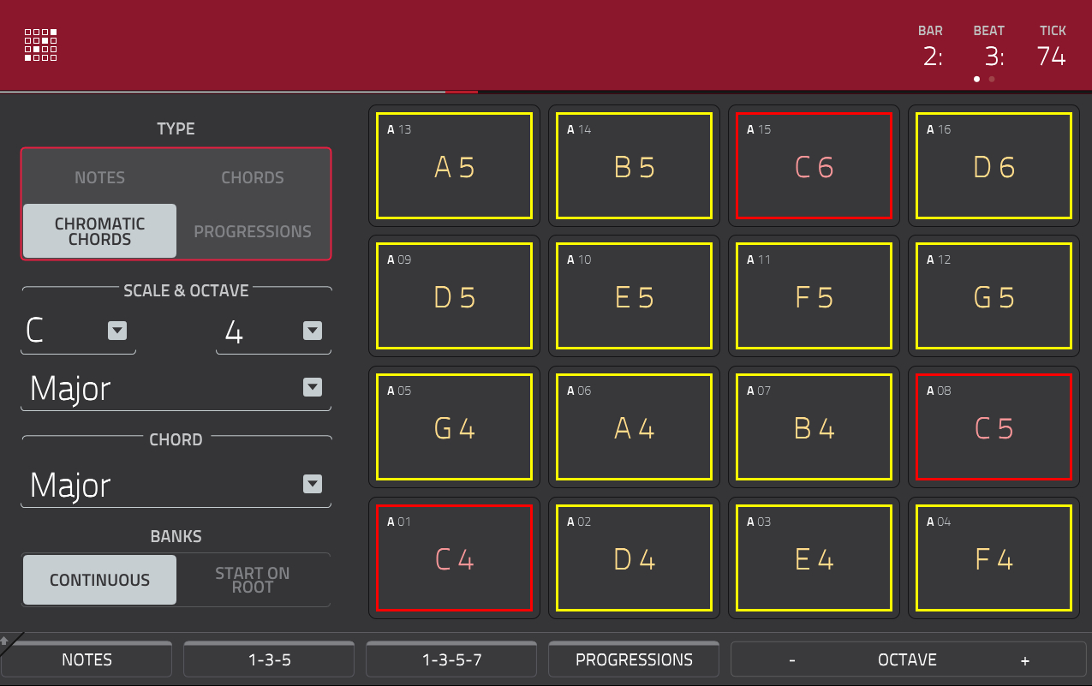Open the Major scale dropdown
This screenshot has width=1092, height=686.
312,388
